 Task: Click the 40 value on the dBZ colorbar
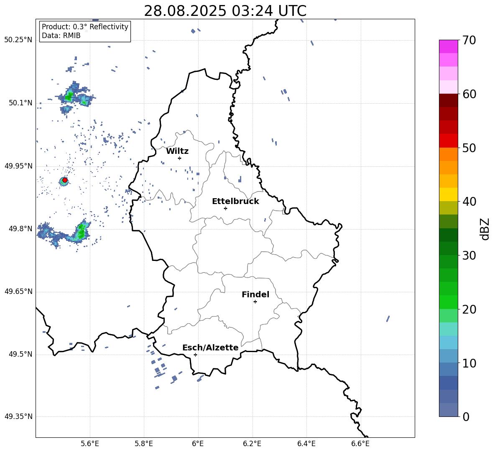click(469, 202)
